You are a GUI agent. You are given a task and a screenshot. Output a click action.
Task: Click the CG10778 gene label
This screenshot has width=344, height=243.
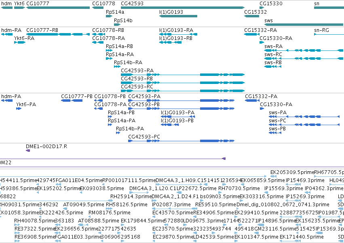point(103,4)
